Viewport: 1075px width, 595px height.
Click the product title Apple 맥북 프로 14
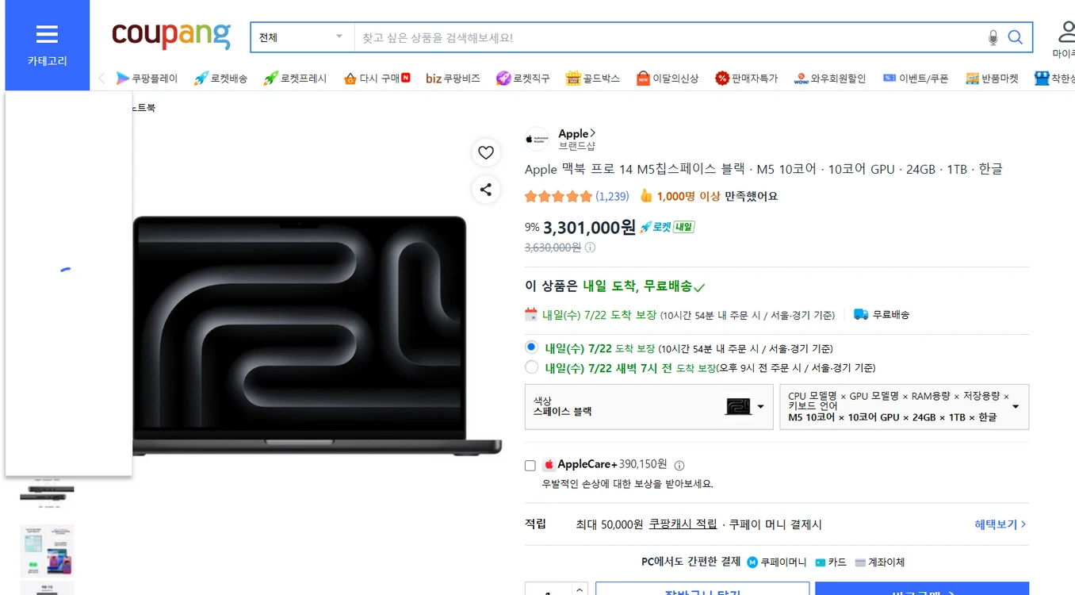coord(763,169)
